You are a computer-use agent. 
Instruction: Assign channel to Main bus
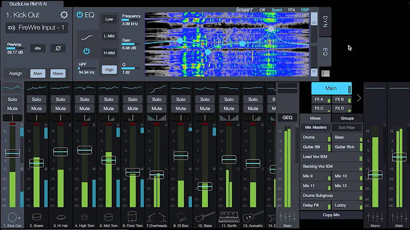(x=38, y=73)
